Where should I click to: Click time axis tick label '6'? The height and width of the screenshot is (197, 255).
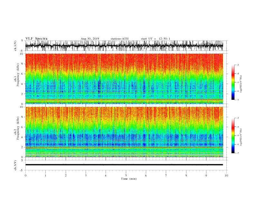[x=146, y=175]
